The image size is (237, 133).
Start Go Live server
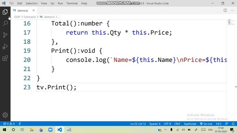pos(206,124)
